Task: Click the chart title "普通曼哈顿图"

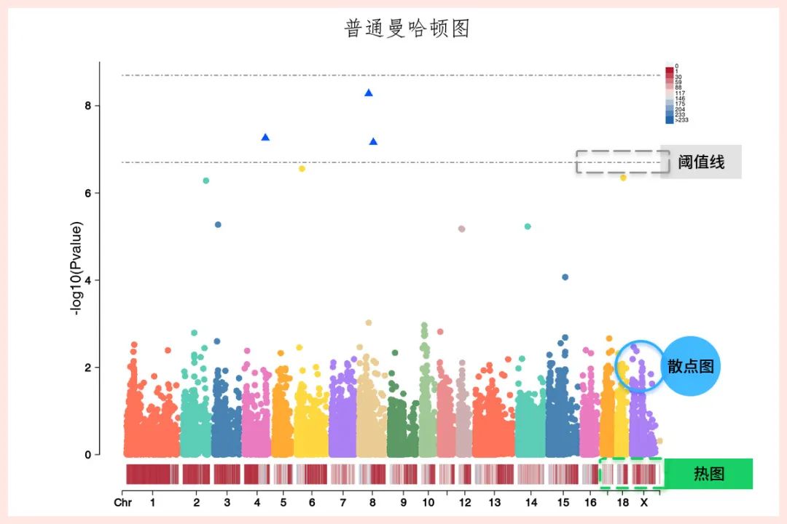Action: pyautogui.click(x=407, y=28)
